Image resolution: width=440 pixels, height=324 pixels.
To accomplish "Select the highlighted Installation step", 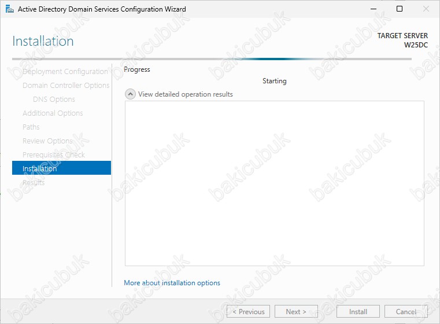I will point(62,168).
